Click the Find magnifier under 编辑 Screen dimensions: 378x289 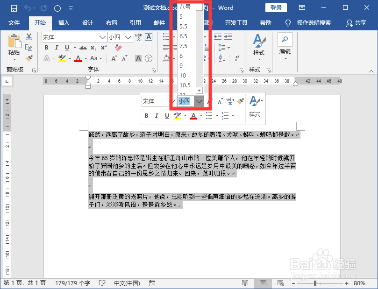point(285,39)
